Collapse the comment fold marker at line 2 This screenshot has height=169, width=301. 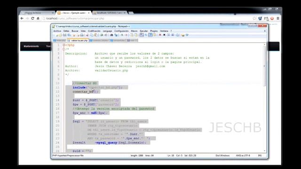pyautogui.click(x=64, y=49)
